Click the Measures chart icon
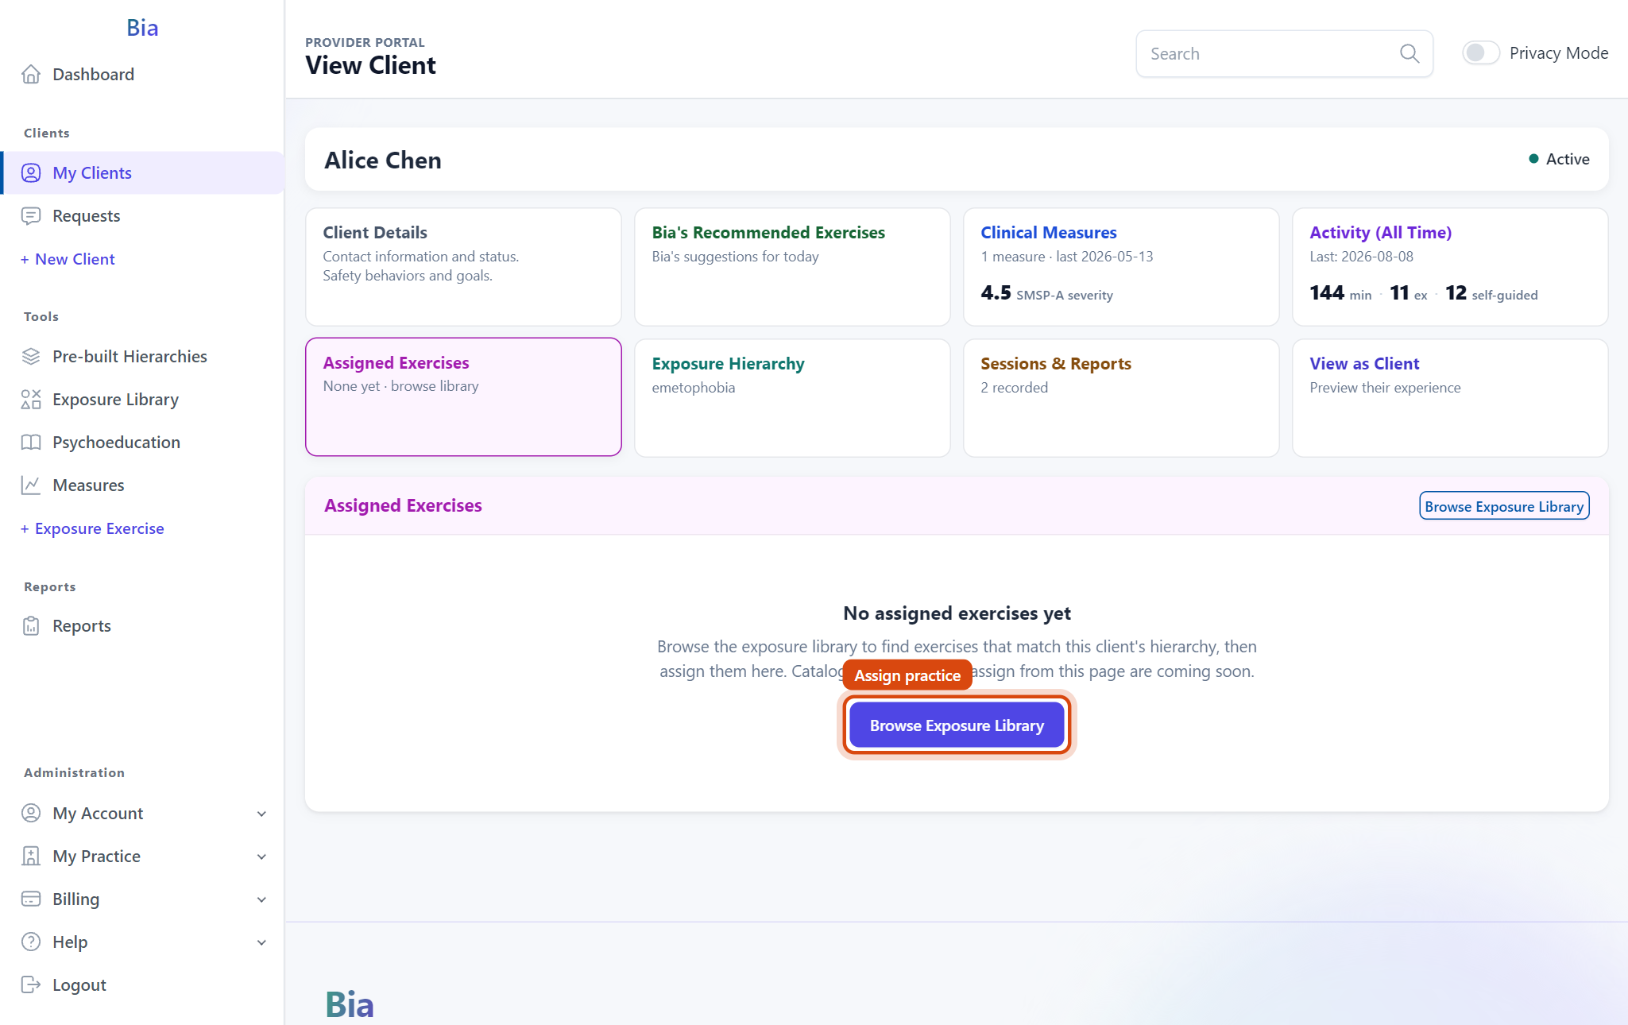The image size is (1628, 1025). coord(31,485)
